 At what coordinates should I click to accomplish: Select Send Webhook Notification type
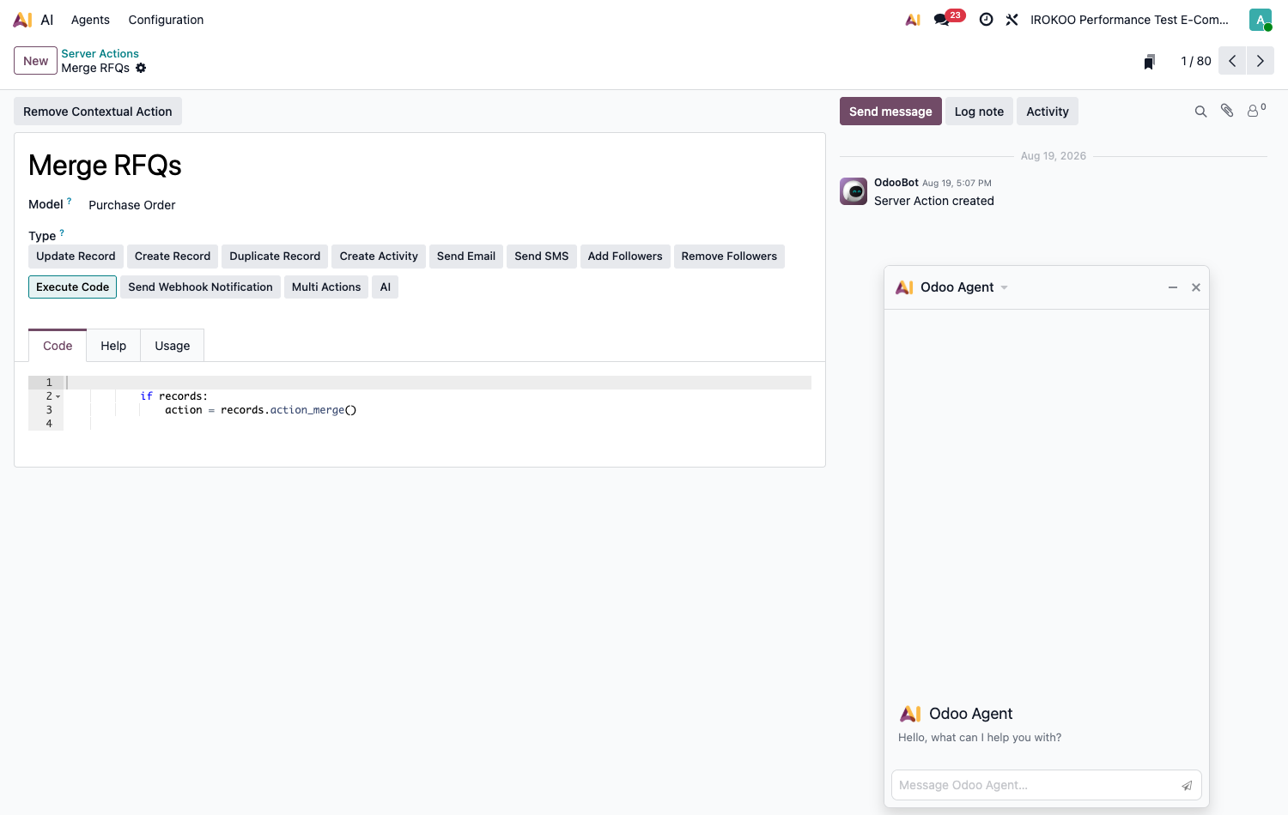pos(200,287)
